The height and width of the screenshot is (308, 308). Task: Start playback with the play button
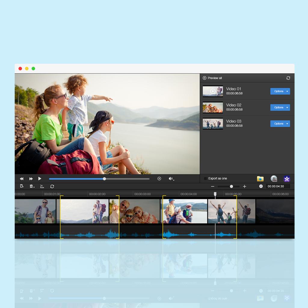point(39,179)
